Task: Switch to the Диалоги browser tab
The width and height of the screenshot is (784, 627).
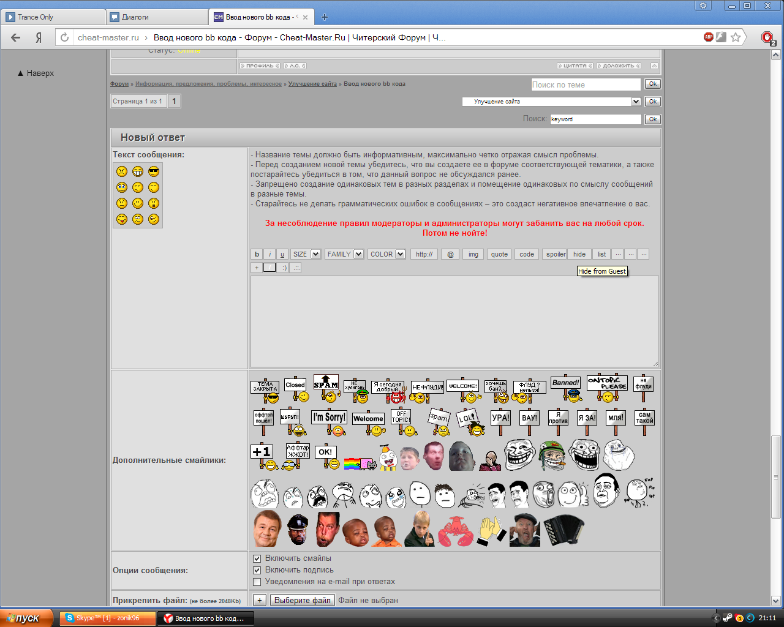Action: [156, 17]
